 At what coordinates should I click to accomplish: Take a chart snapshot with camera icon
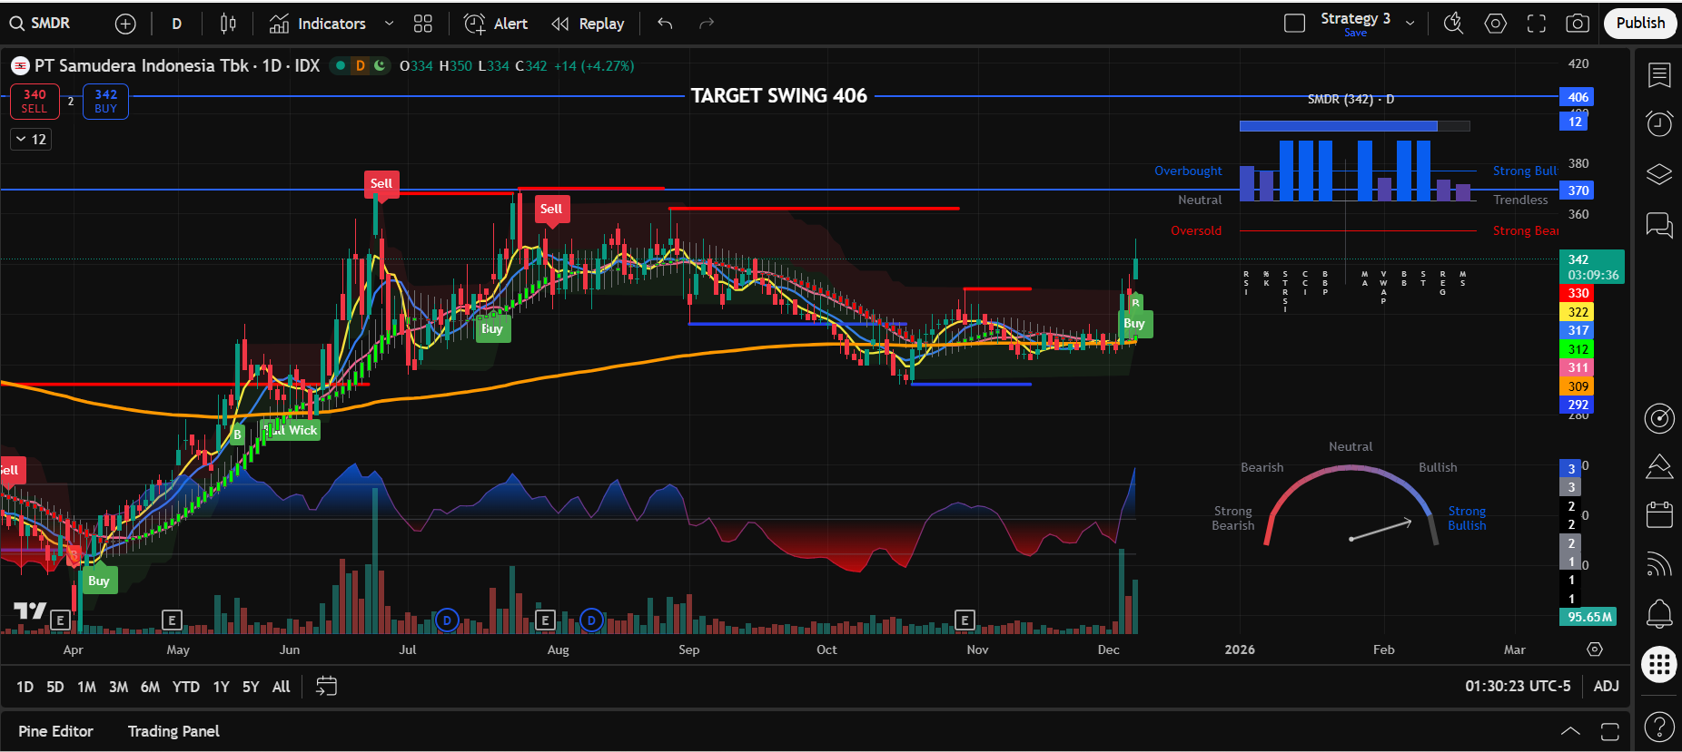coord(1578,24)
